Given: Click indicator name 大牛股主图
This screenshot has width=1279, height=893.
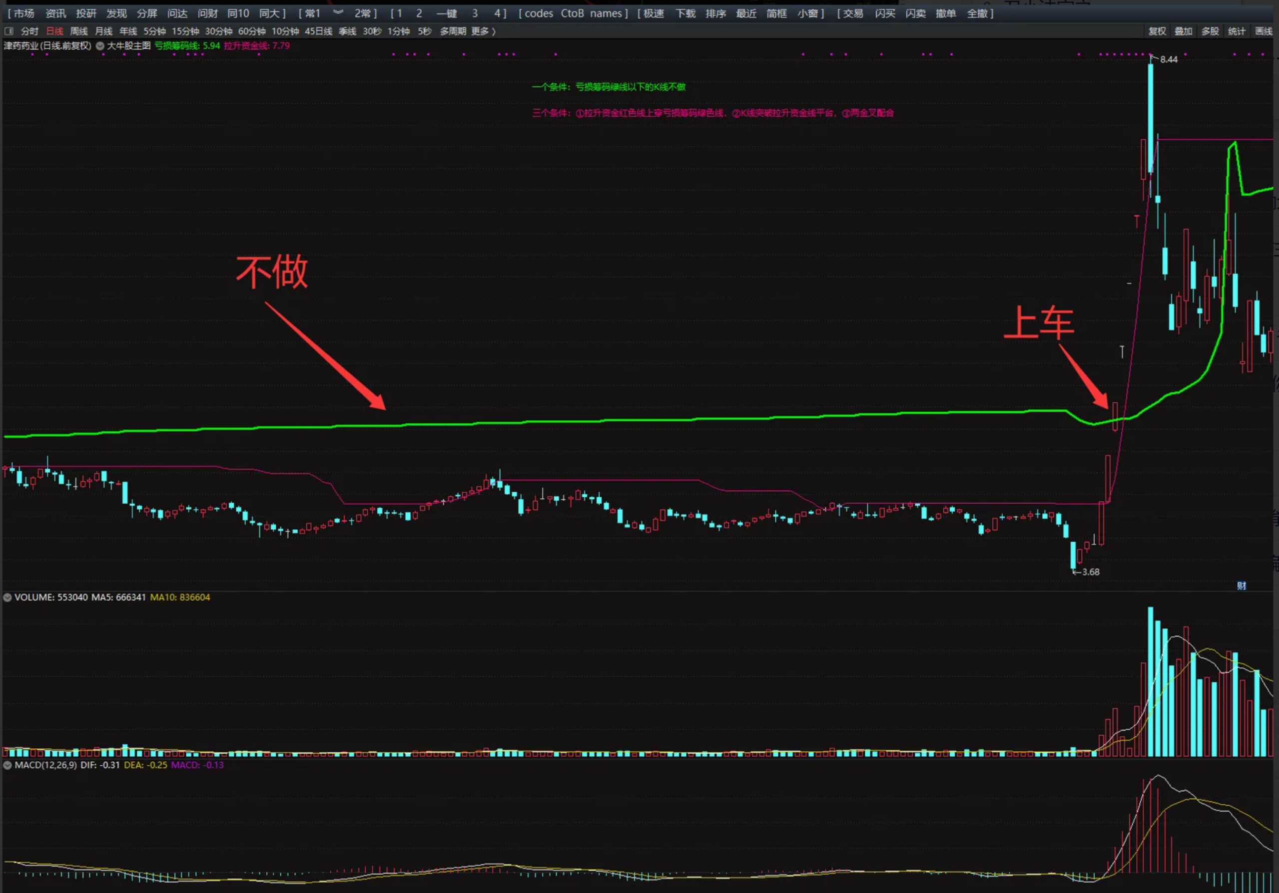Looking at the screenshot, I should pos(129,45).
